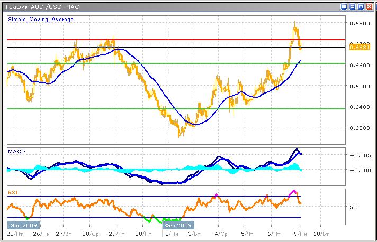Click the 23/Пт date on time axis
The width and height of the screenshot is (377, 242).
click(x=14, y=233)
